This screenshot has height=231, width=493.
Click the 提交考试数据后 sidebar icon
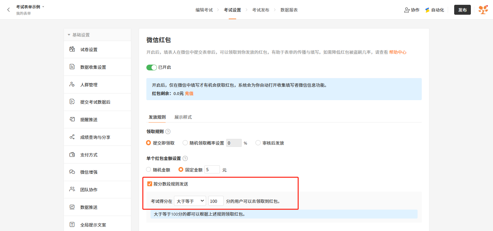[x=72, y=102]
